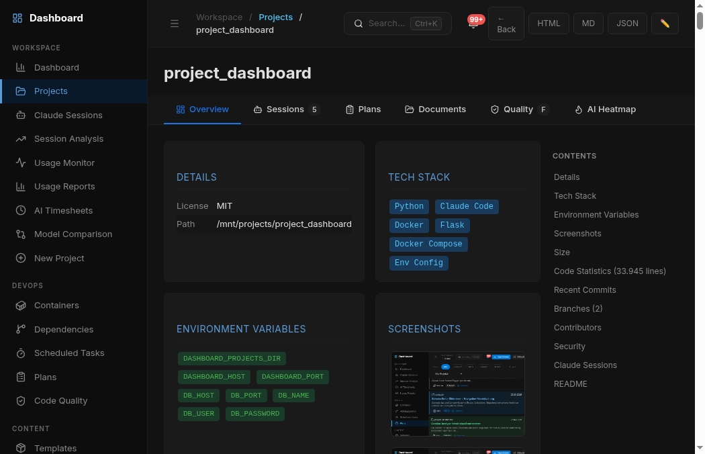Export as JSON button
The height and width of the screenshot is (454, 705).
627,24
